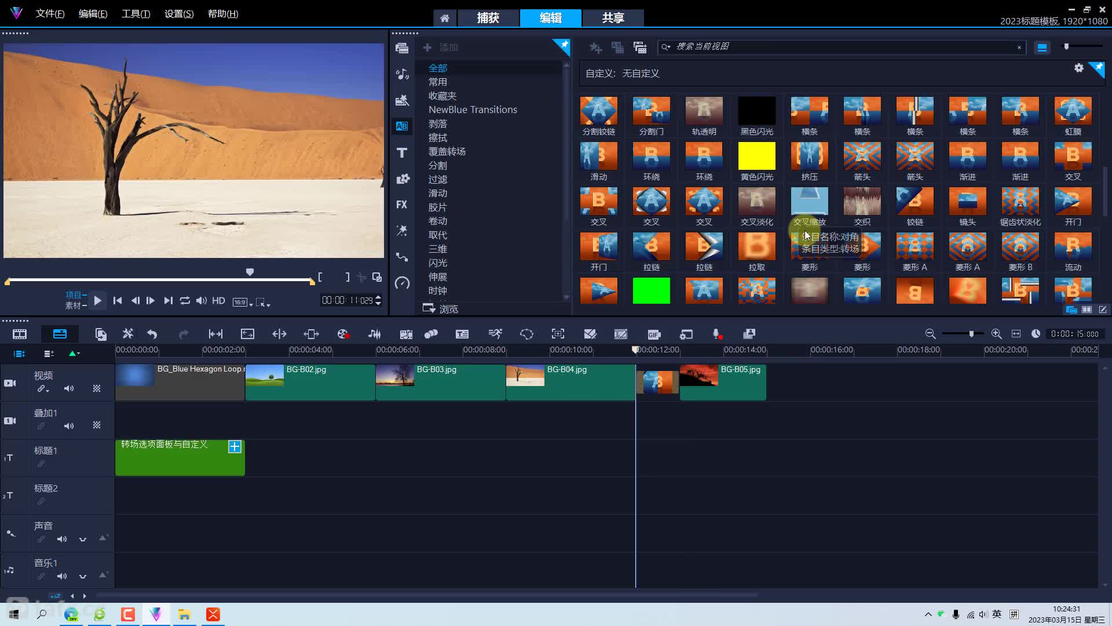
Task: Mute the 视频 track
Action: pos(69,388)
